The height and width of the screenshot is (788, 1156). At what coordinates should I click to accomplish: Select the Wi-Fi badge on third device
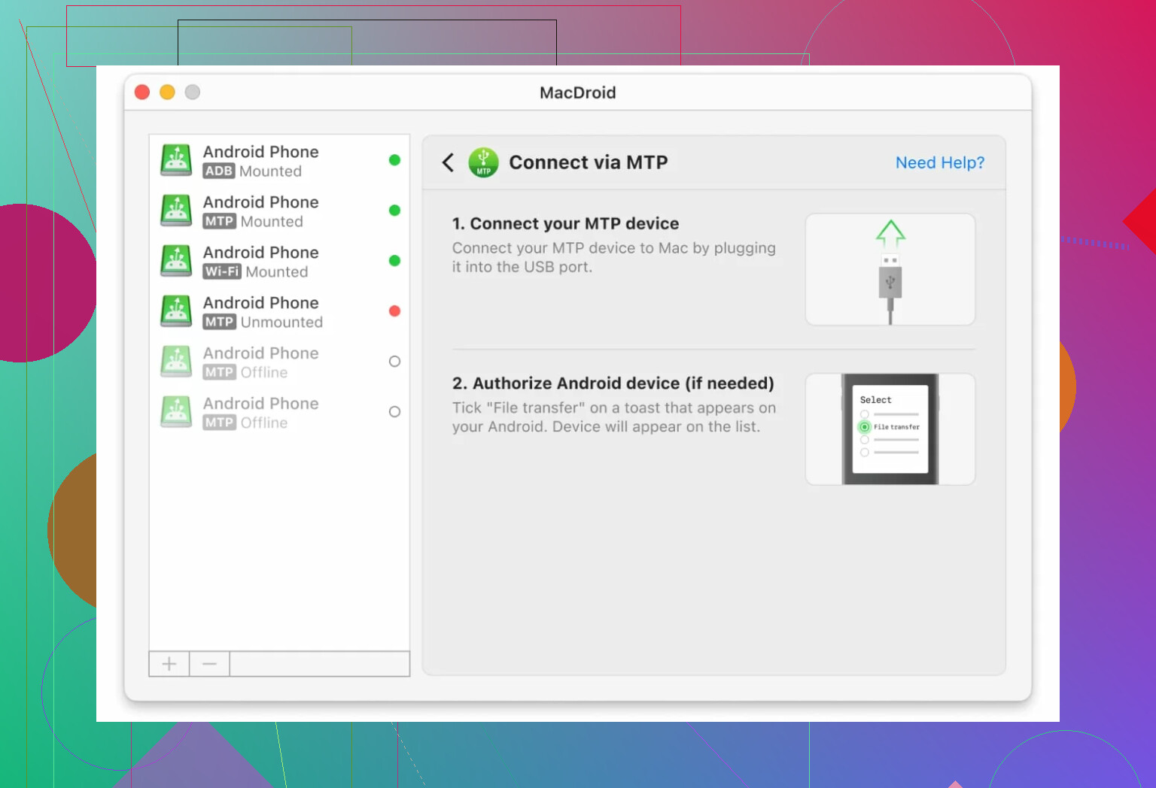222,271
